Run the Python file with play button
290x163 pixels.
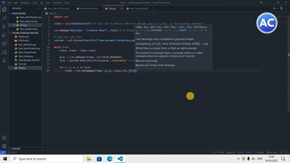(274, 8)
